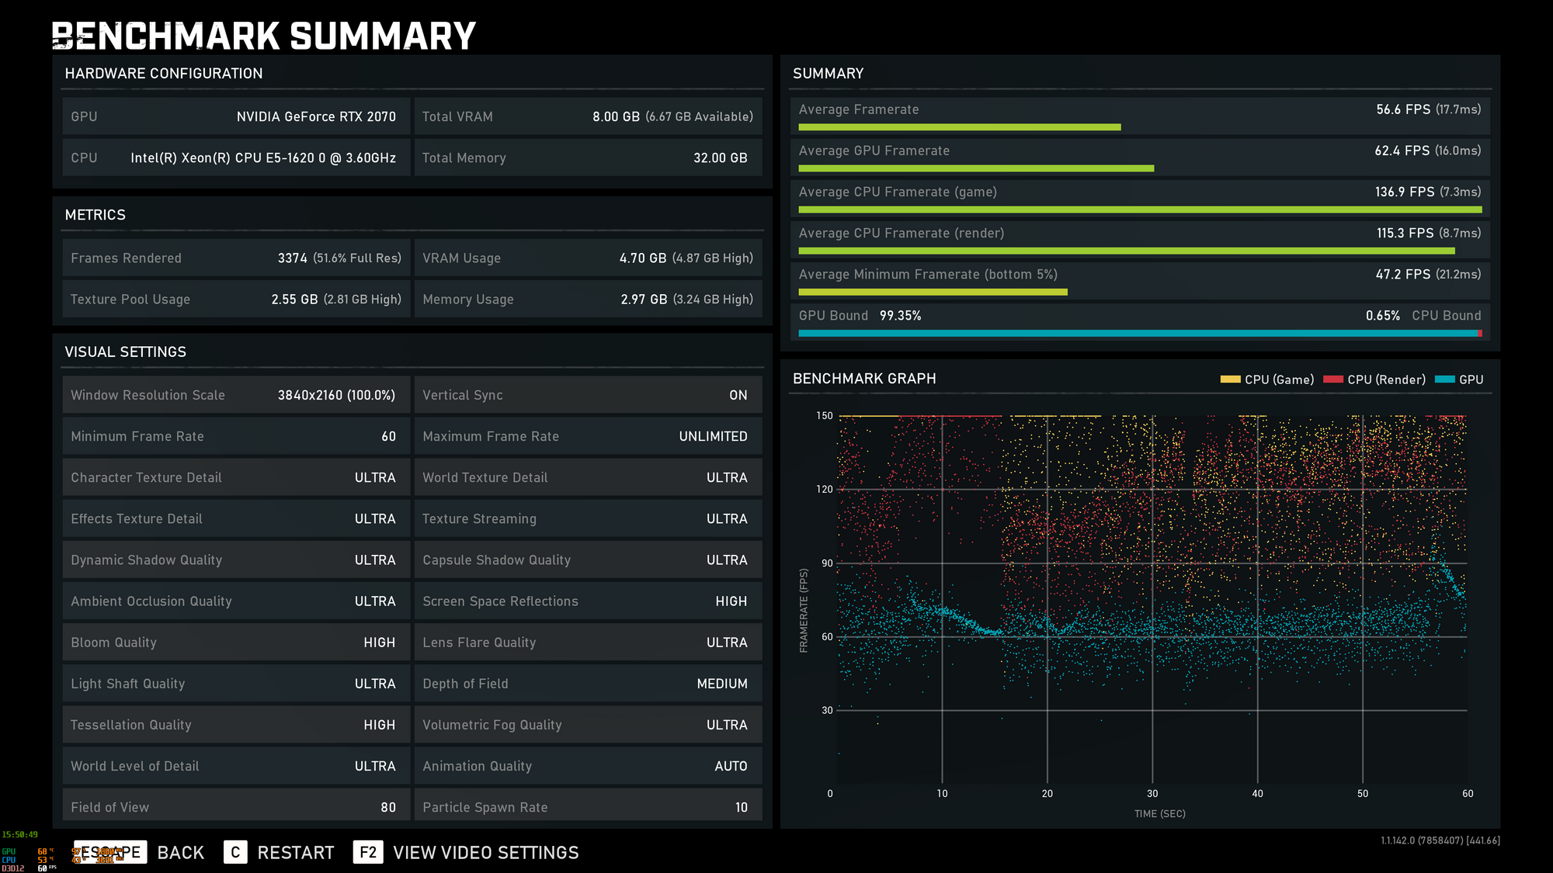This screenshot has height=873, width=1553.
Task: Select the Maximum Frame Rate UNLIMITED row
Action: point(587,436)
